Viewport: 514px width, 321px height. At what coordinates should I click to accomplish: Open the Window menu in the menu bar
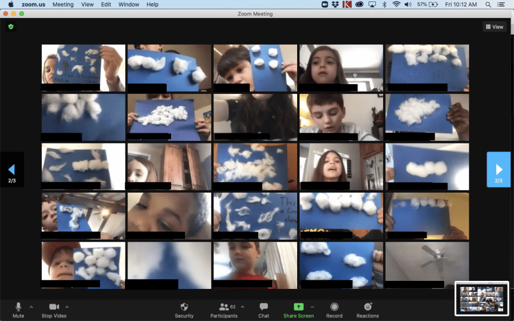tap(128, 5)
